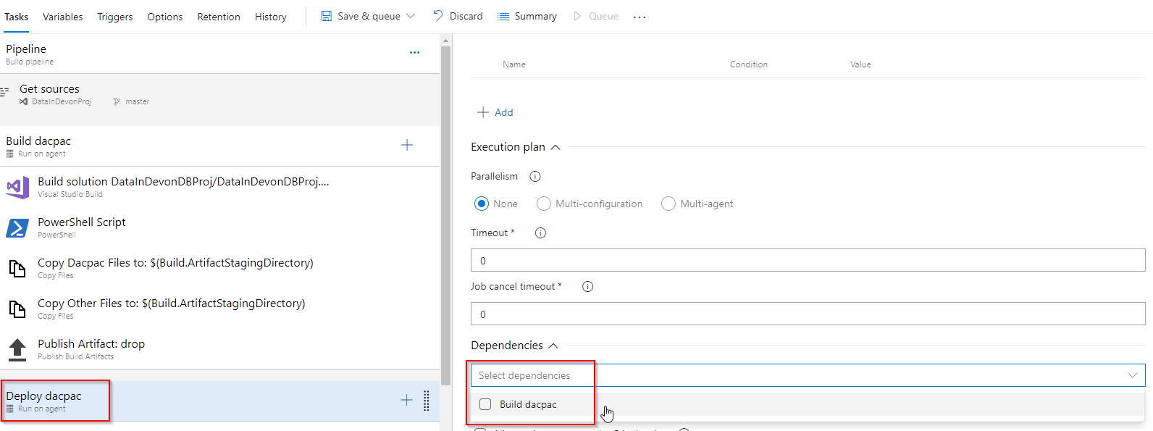This screenshot has height=431, width=1153.
Task: Add a task to Deploy dacpac job
Action: coord(407,401)
